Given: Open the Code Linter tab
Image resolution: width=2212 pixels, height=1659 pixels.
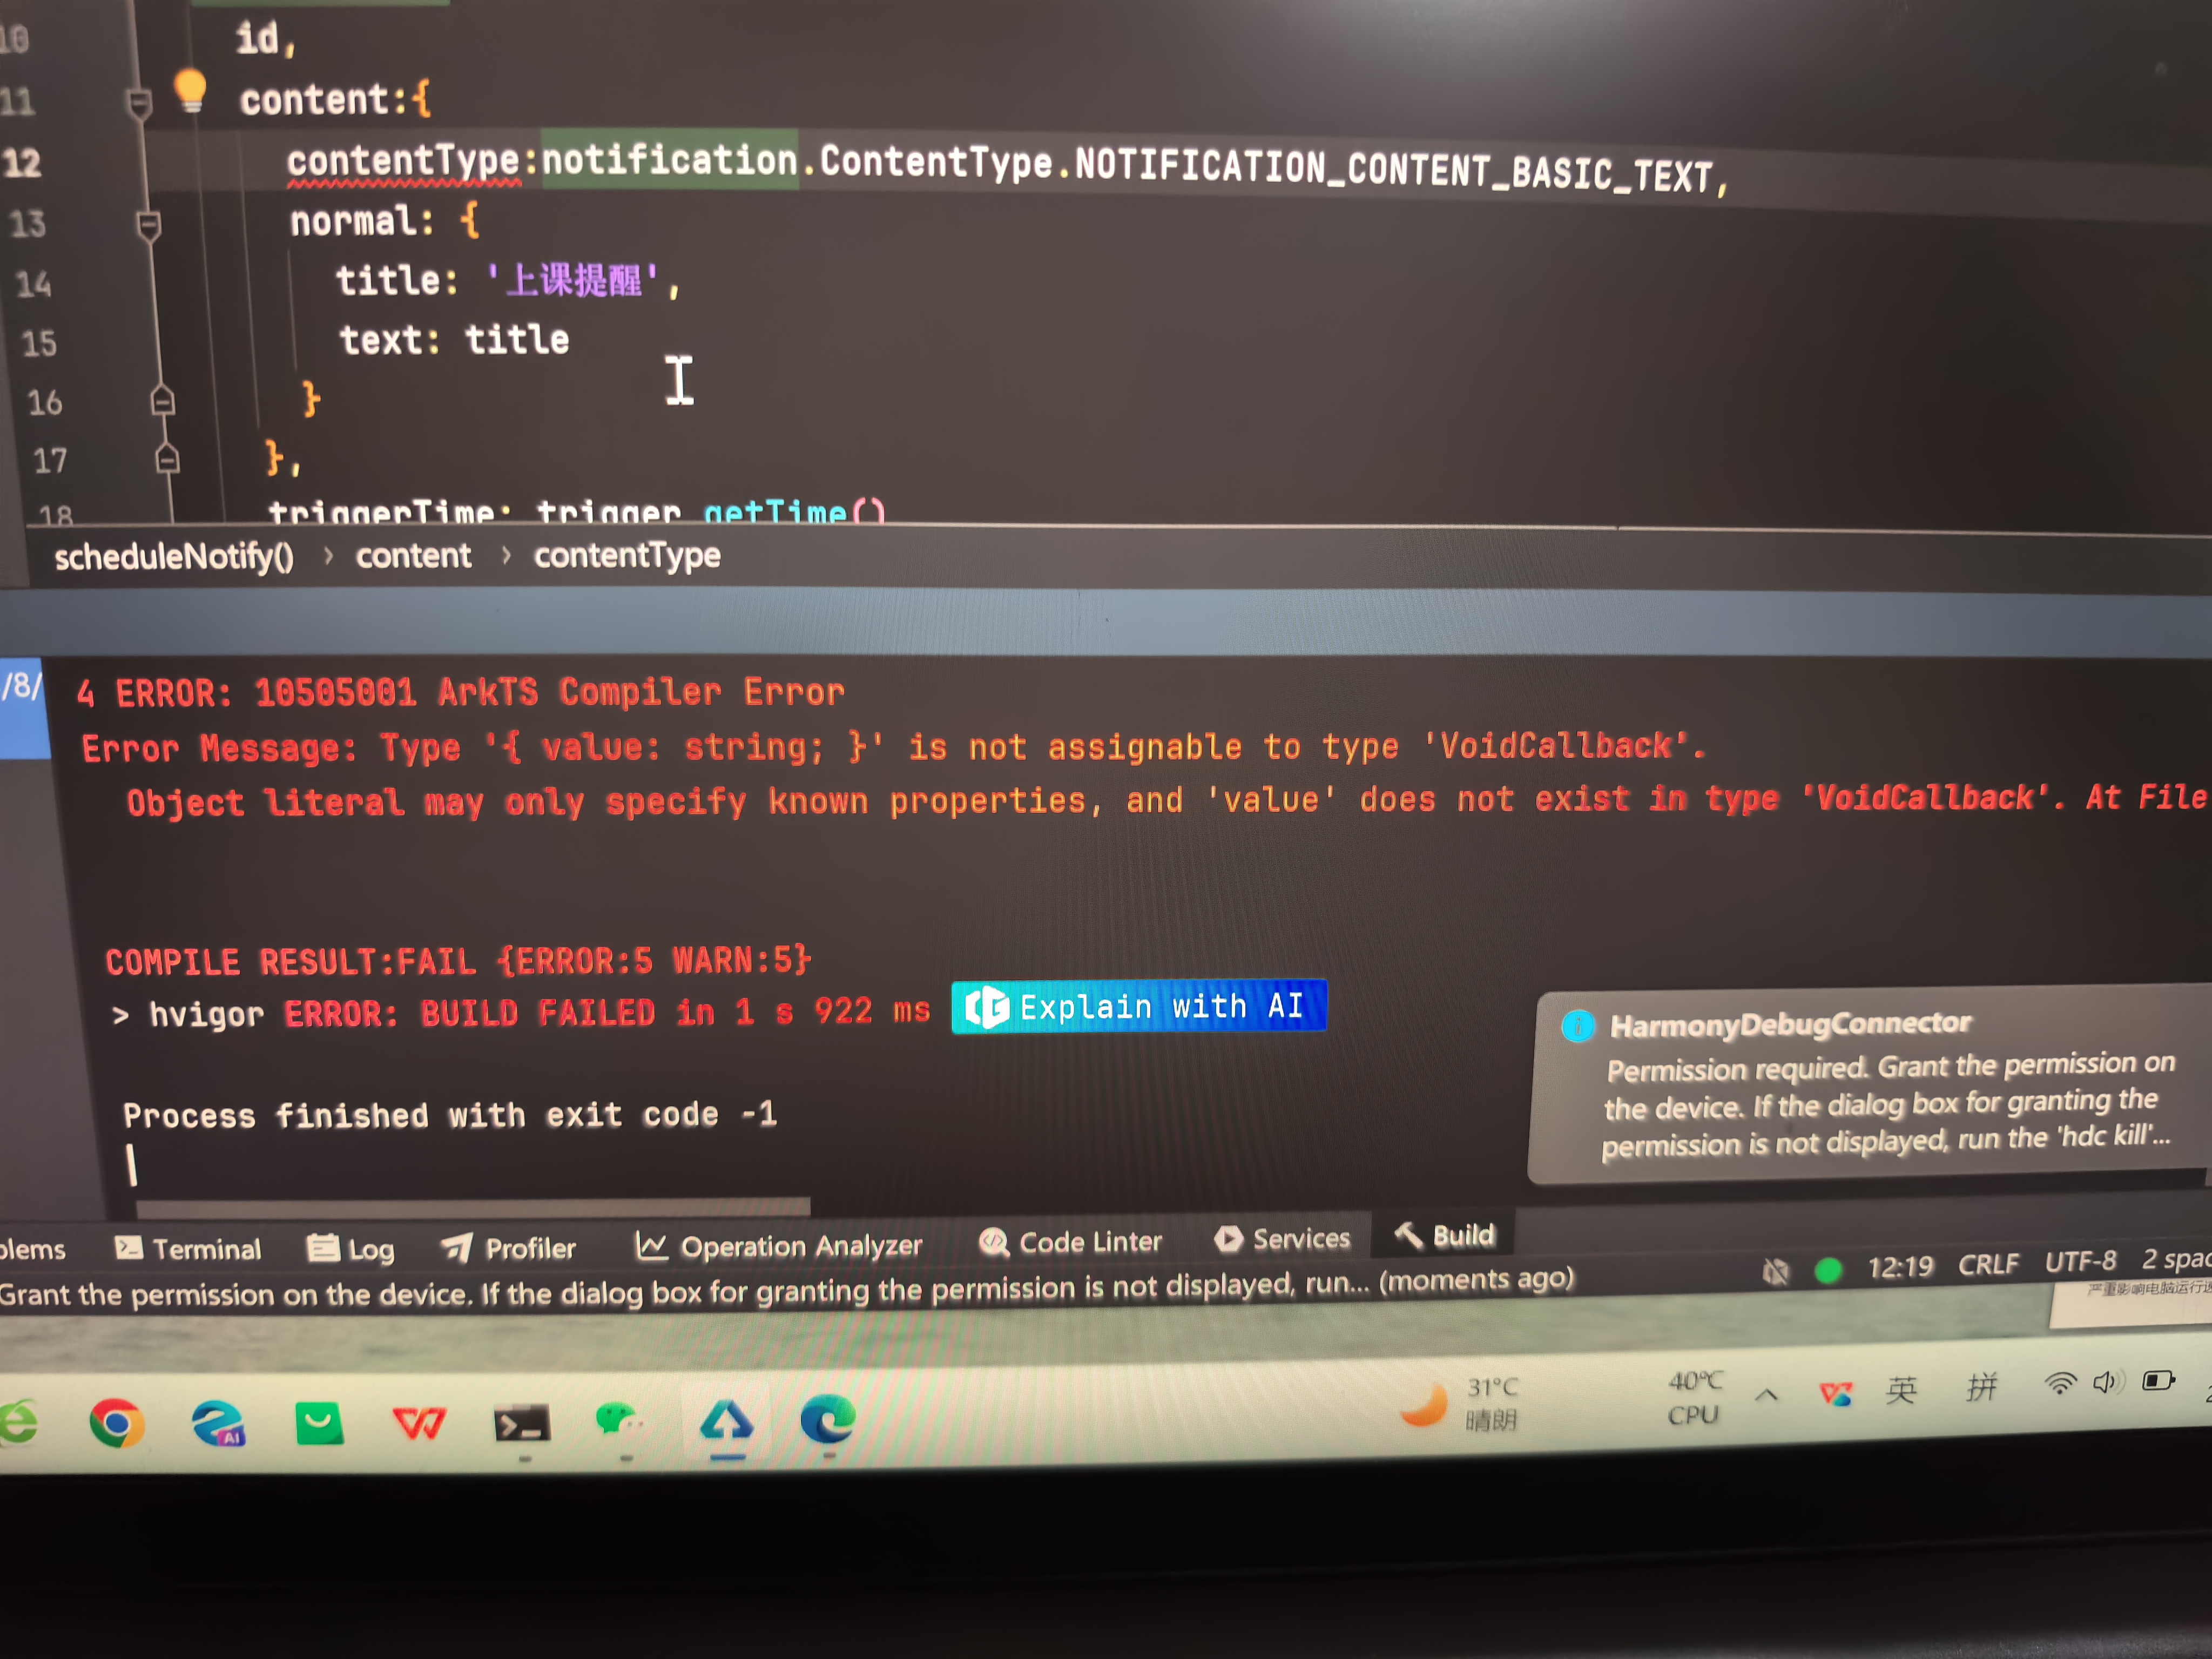Looking at the screenshot, I should point(1070,1242).
